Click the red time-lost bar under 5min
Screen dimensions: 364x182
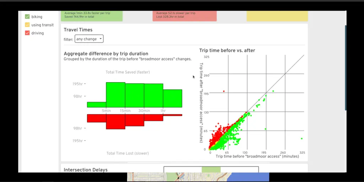pyautogui.click(x=96, y=118)
